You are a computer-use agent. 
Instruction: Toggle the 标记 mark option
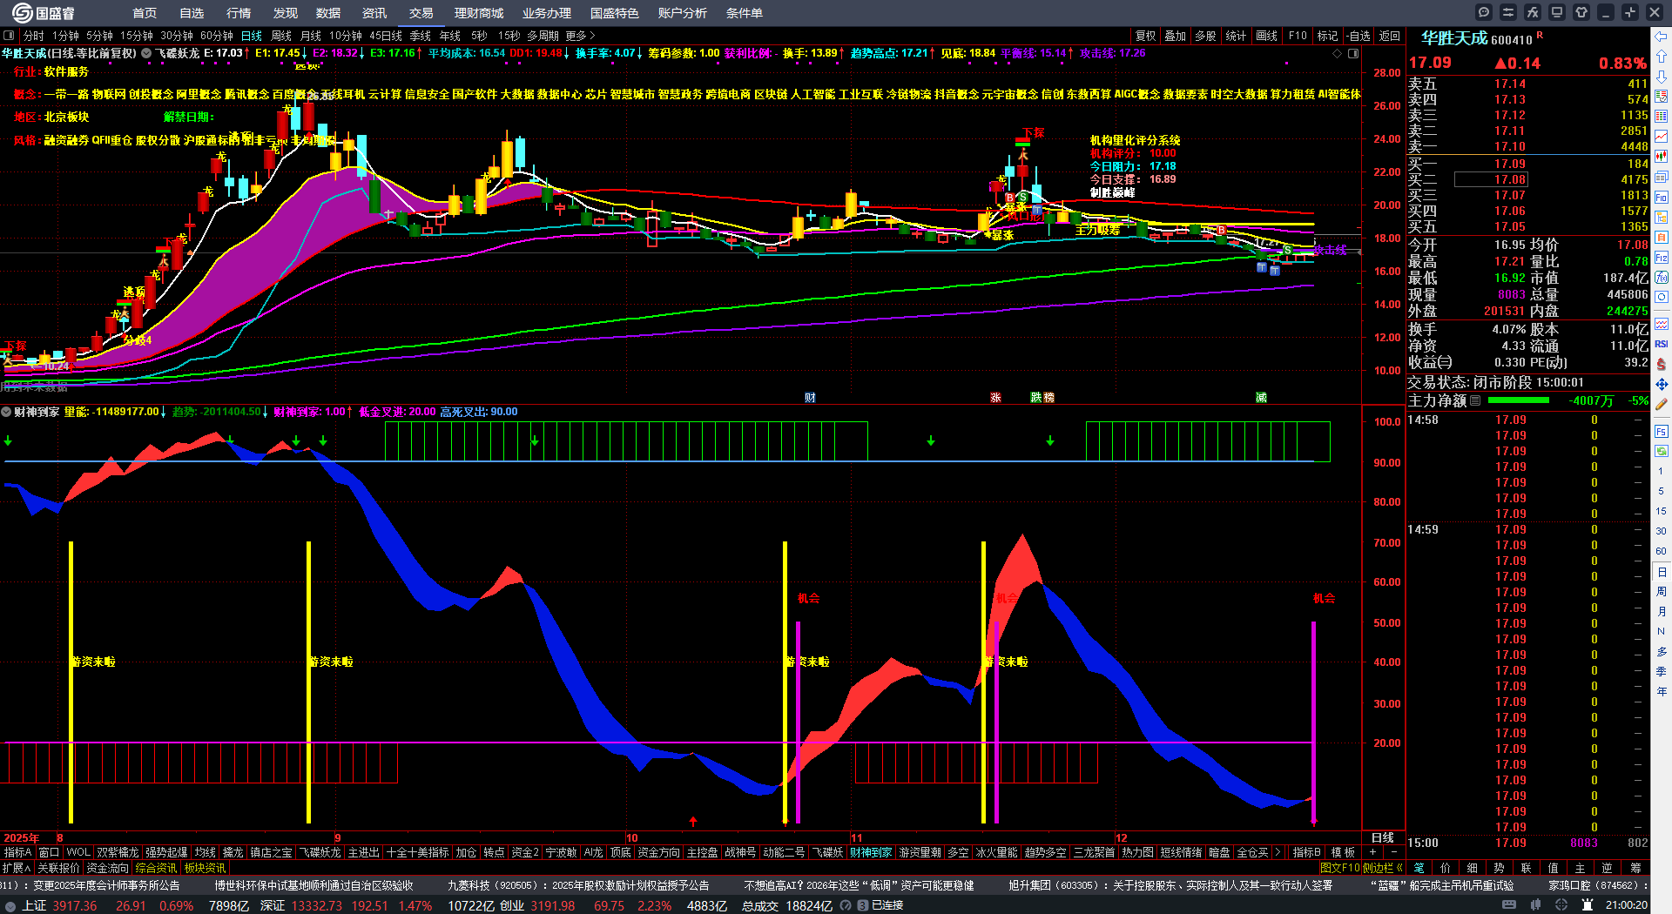tap(1327, 36)
